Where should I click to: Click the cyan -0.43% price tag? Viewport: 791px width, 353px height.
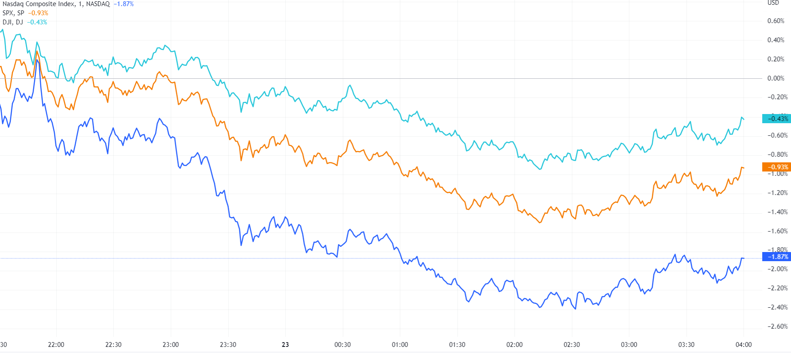click(777, 118)
